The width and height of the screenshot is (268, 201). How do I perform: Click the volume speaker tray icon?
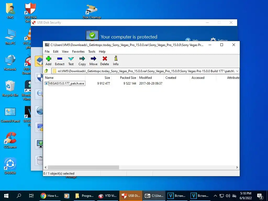pyautogui.click(x=228, y=196)
